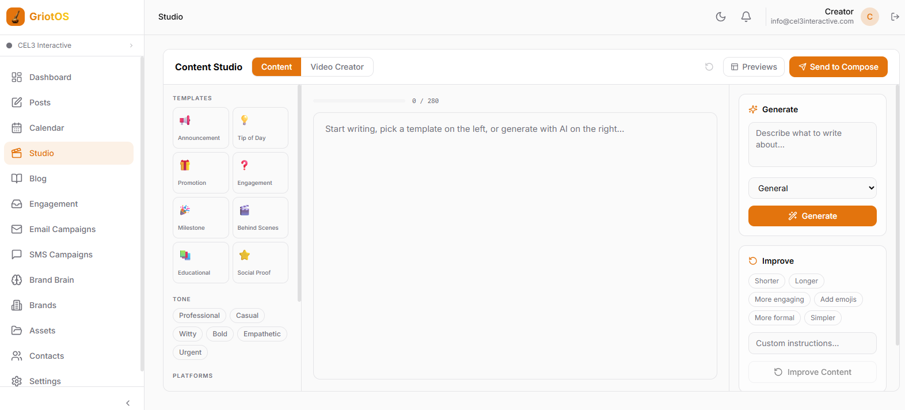Enable the Witty tone option
The width and height of the screenshot is (905, 410).
188,334
